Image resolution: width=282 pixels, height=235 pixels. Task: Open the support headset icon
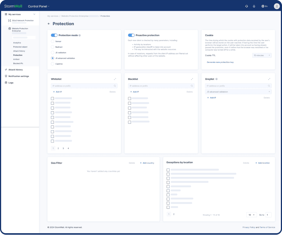(x=246, y=6)
